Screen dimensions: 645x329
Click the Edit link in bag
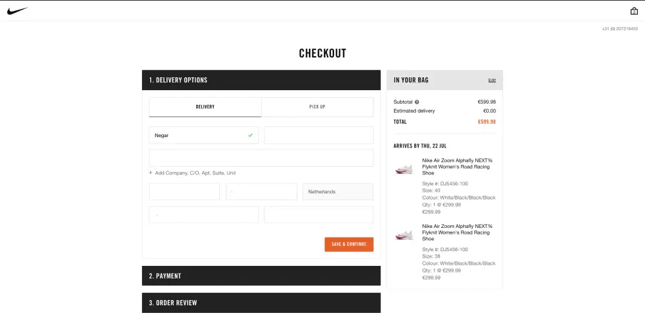(x=492, y=80)
